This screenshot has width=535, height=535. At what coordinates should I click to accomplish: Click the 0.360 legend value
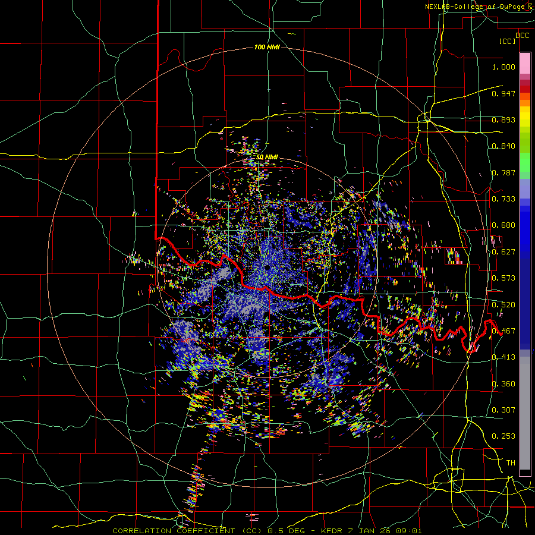503,384
